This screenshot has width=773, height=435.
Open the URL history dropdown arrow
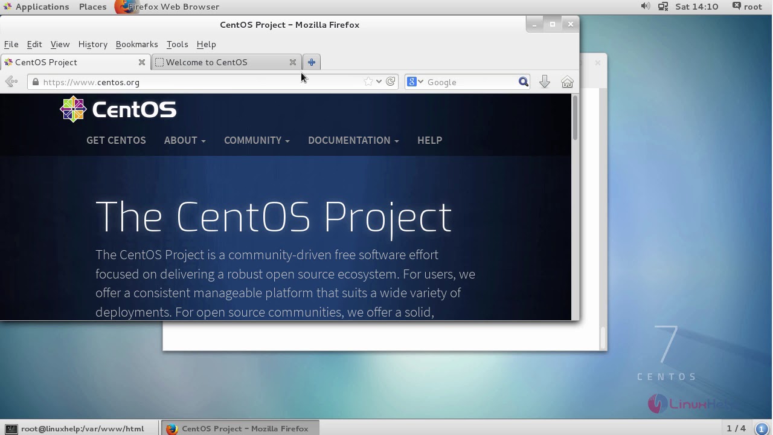(379, 82)
